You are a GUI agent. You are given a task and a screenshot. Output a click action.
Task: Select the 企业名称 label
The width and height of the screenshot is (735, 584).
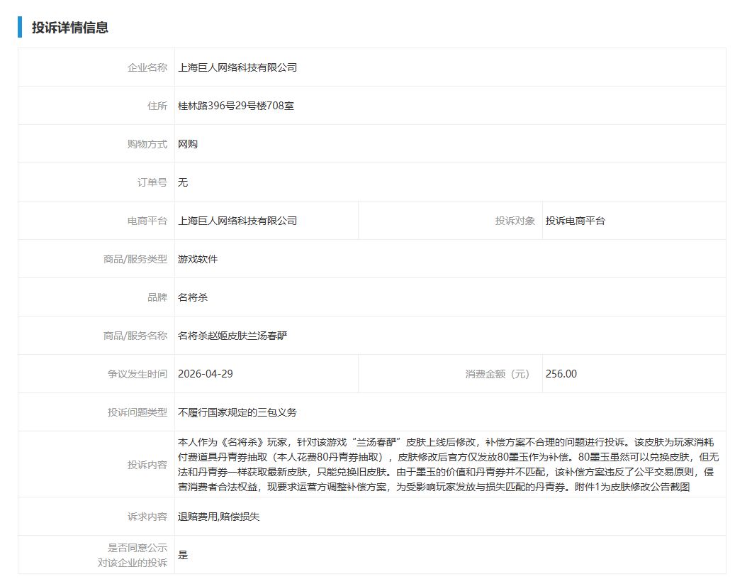click(147, 67)
